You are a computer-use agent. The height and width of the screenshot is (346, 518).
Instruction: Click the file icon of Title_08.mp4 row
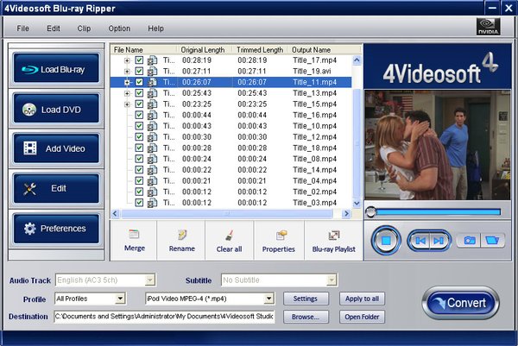click(152, 159)
